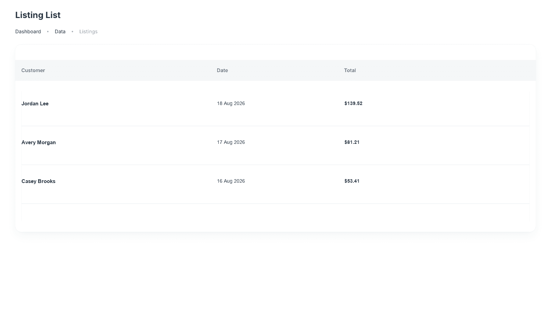Go to the Data breadcrumb link
Image resolution: width=551 pixels, height=322 pixels.
point(60,32)
